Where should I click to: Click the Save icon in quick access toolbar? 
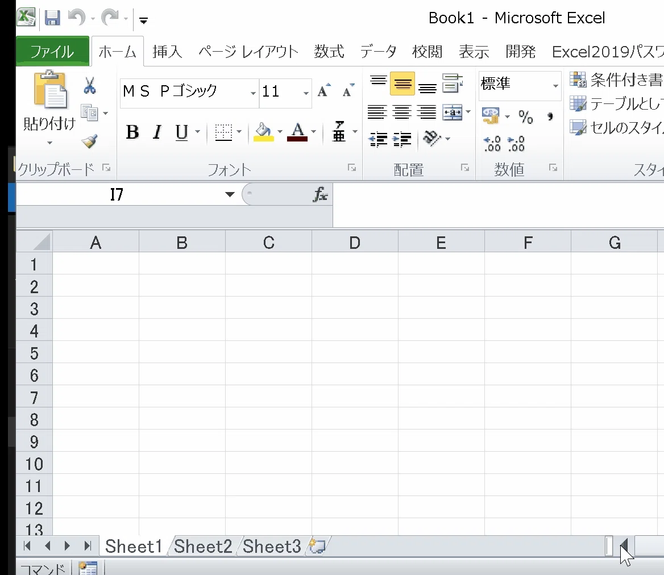pos(52,18)
